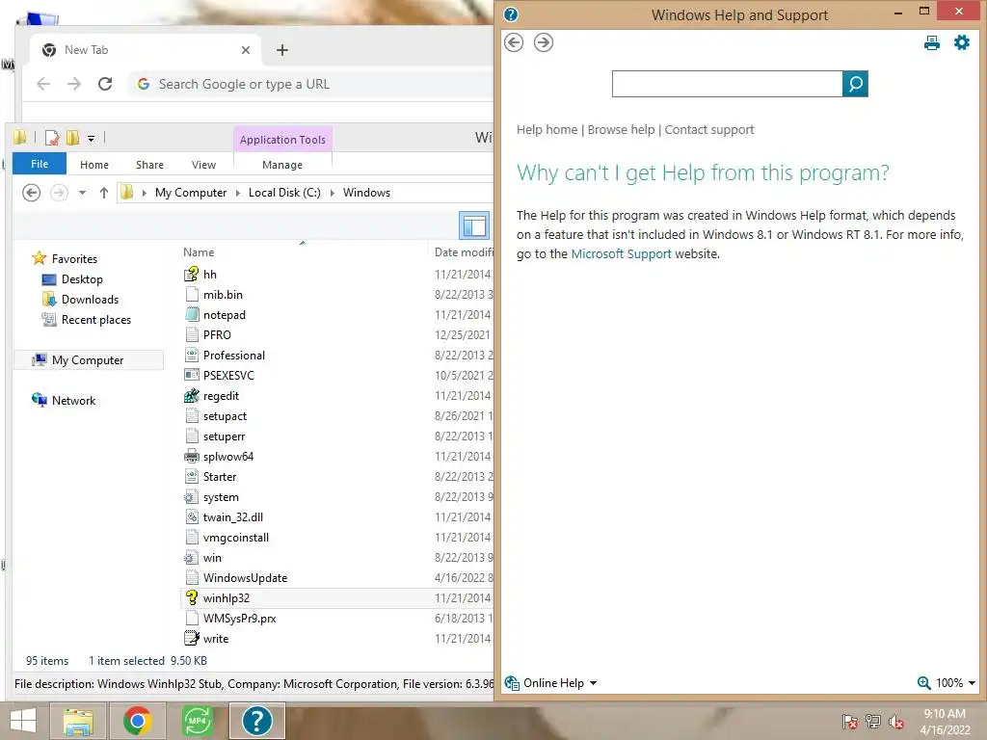Open the Contact support link
Image resolution: width=987 pixels, height=740 pixels.
pos(708,130)
